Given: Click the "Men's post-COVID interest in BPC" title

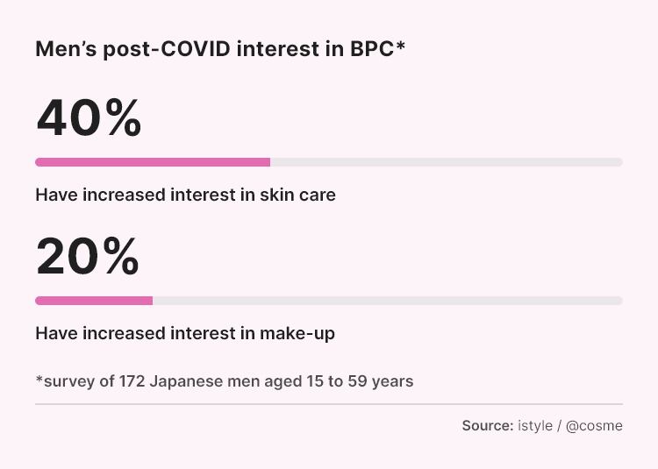Looking at the screenshot, I should tap(219, 49).
